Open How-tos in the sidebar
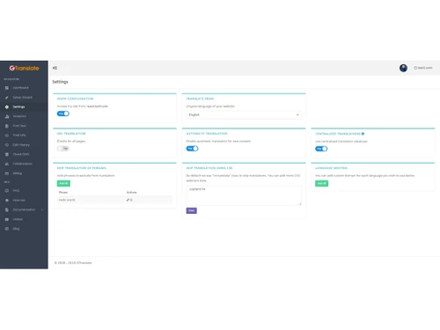The width and height of the screenshot is (440, 330). pyautogui.click(x=18, y=200)
